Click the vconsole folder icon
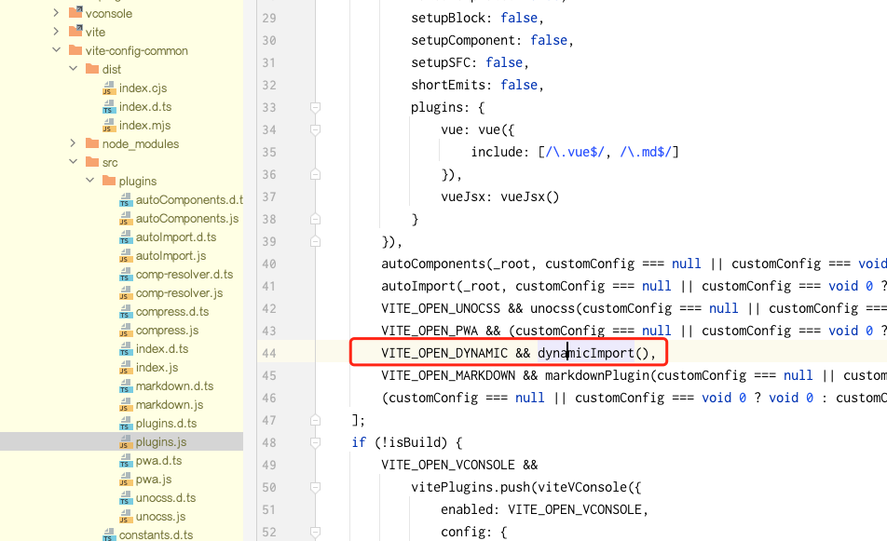 (x=75, y=12)
